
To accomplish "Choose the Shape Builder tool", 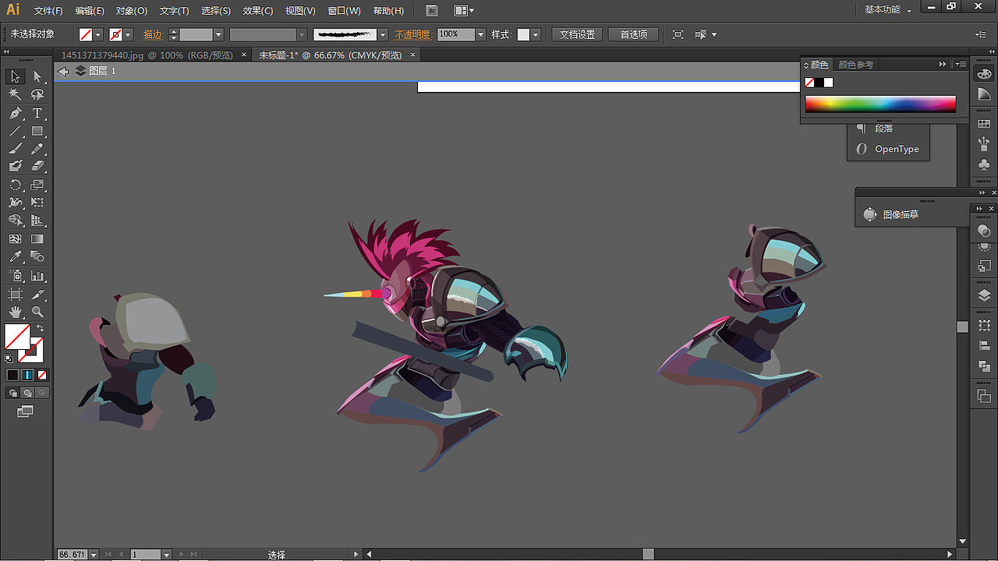I will 15,221.
